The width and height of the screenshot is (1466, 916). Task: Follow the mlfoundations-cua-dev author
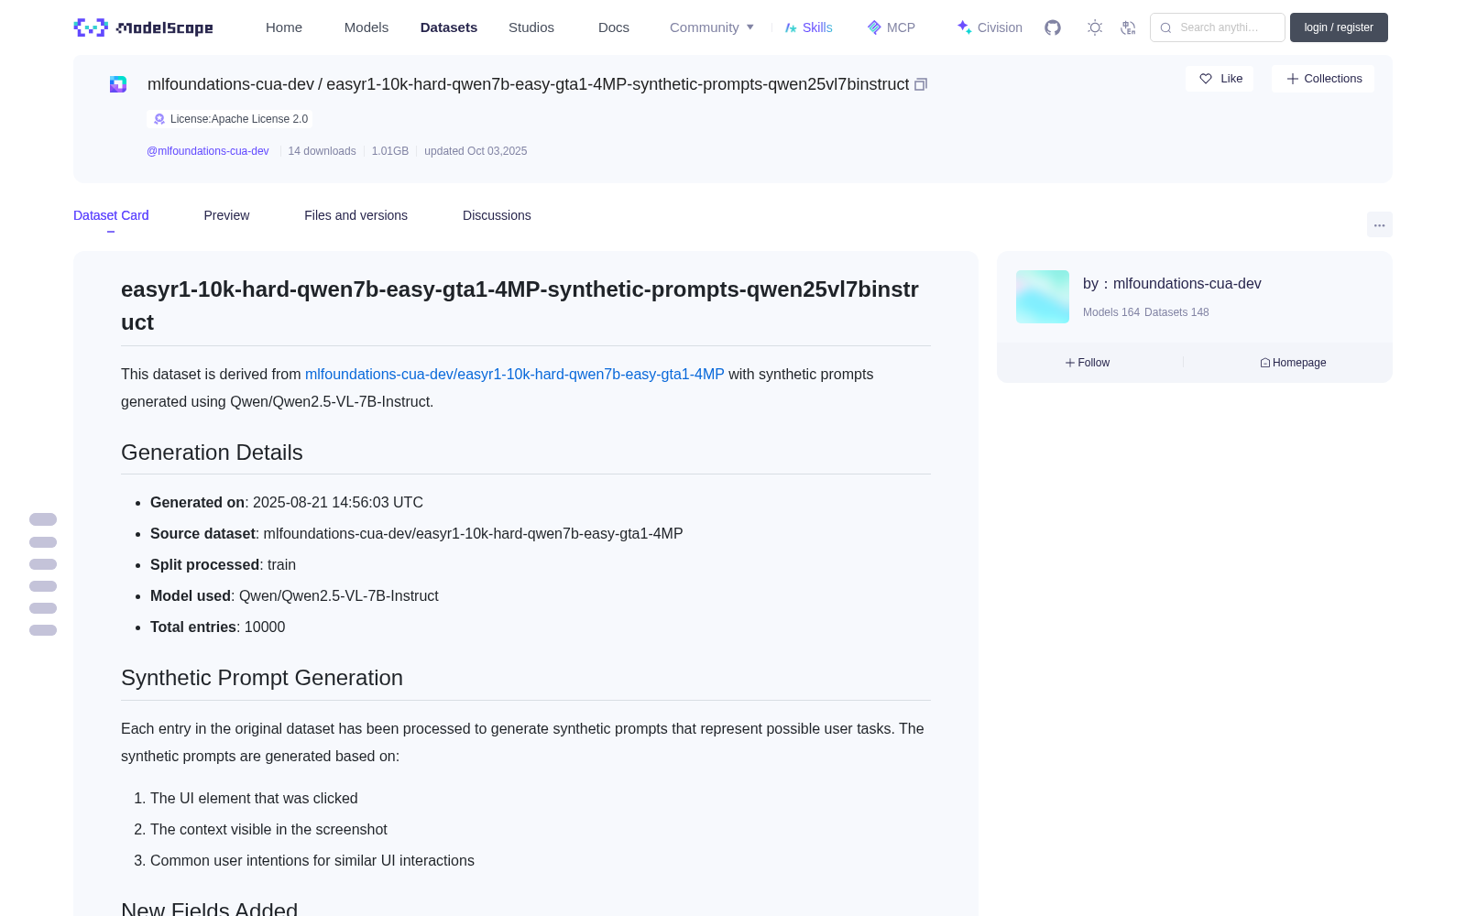(1088, 363)
